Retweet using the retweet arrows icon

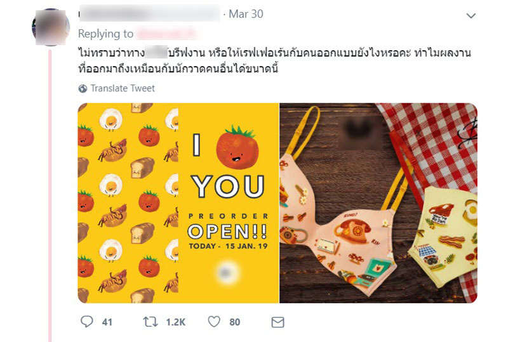tap(150, 322)
